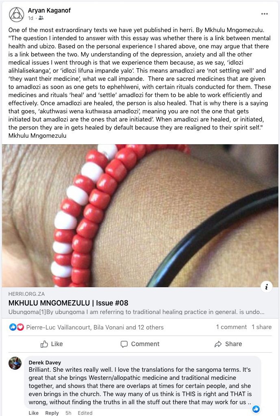Click the link info icon on image
The width and height of the screenshot is (280, 416).
(x=266, y=286)
